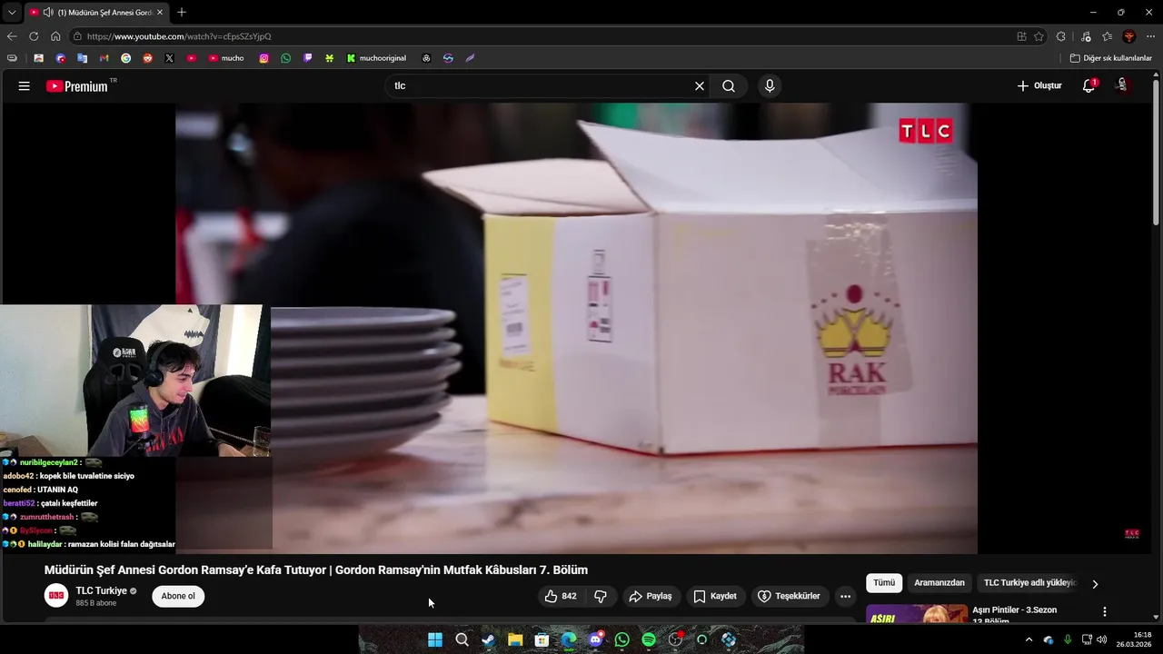The width and height of the screenshot is (1163, 654).
Task: Start voice search with microphone icon
Action: [770, 85]
